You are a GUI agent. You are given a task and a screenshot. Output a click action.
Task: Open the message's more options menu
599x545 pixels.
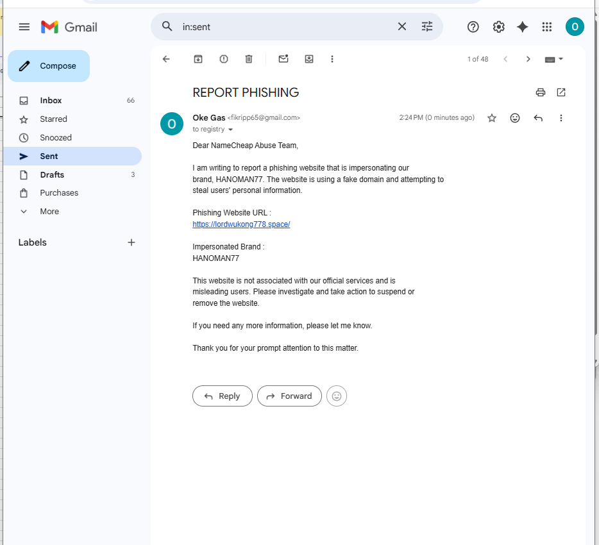(x=561, y=117)
